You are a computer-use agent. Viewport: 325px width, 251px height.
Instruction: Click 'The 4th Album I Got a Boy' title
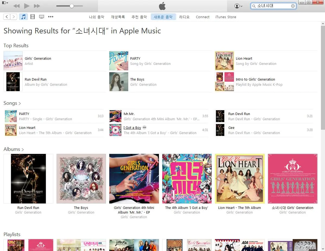(186, 208)
